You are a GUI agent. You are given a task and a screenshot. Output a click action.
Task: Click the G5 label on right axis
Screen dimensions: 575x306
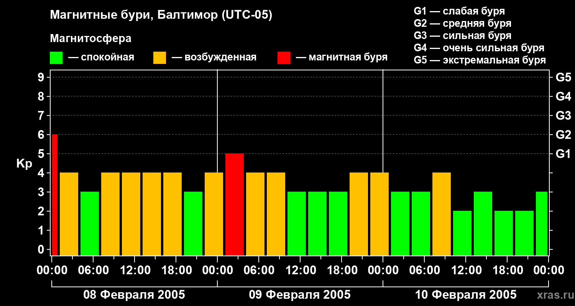coord(563,77)
